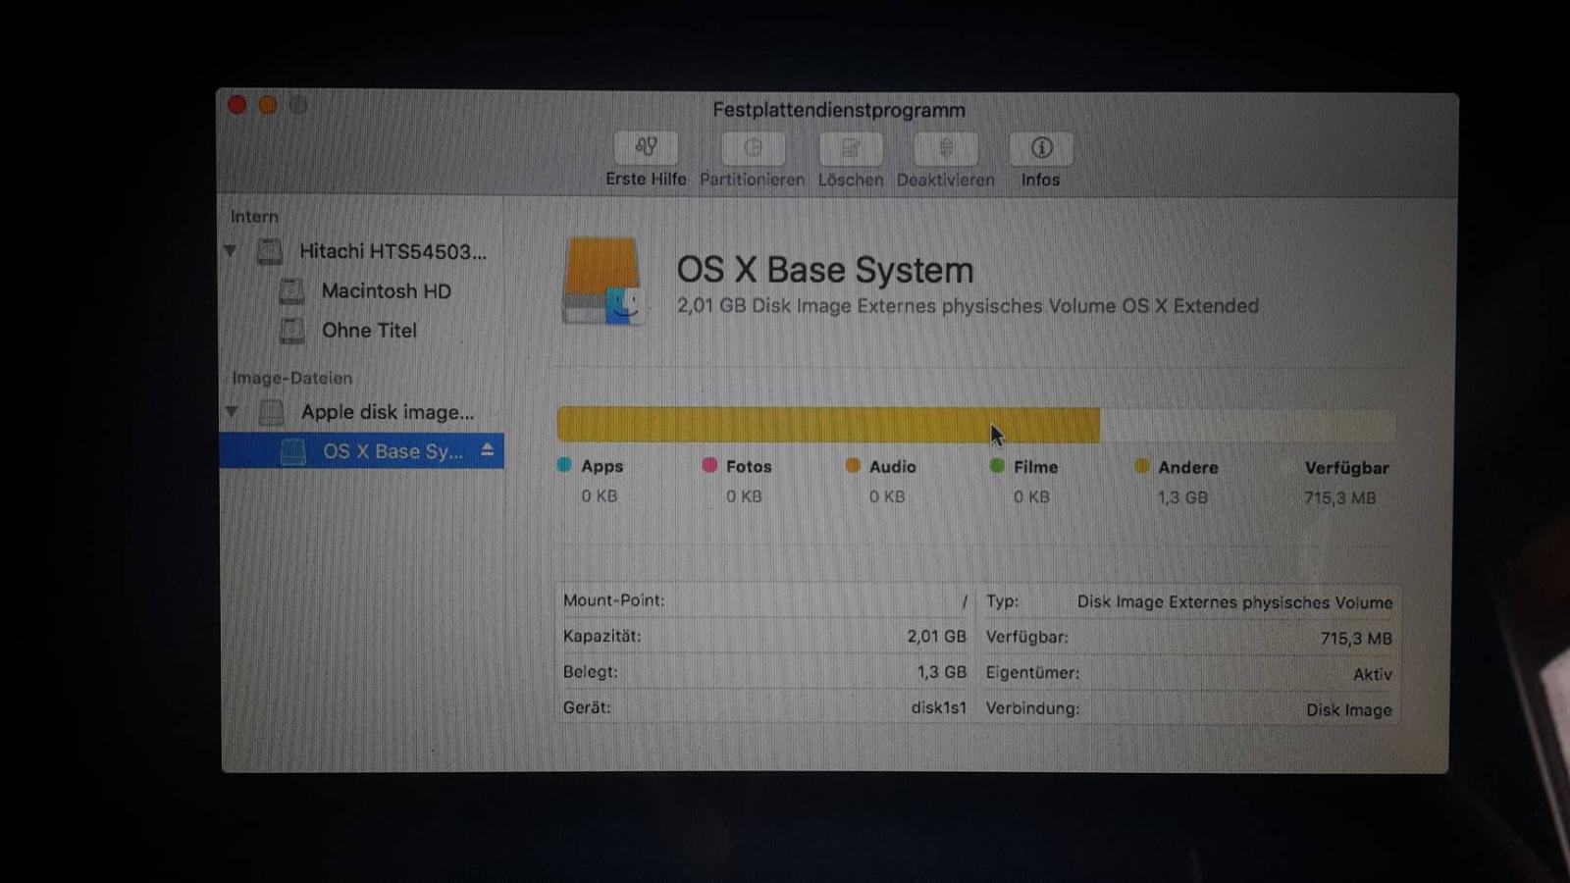The height and width of the screenshot is (883, 1570).
Task: Click the Löschen toolbar icon
Action: [x=851, y=148]
